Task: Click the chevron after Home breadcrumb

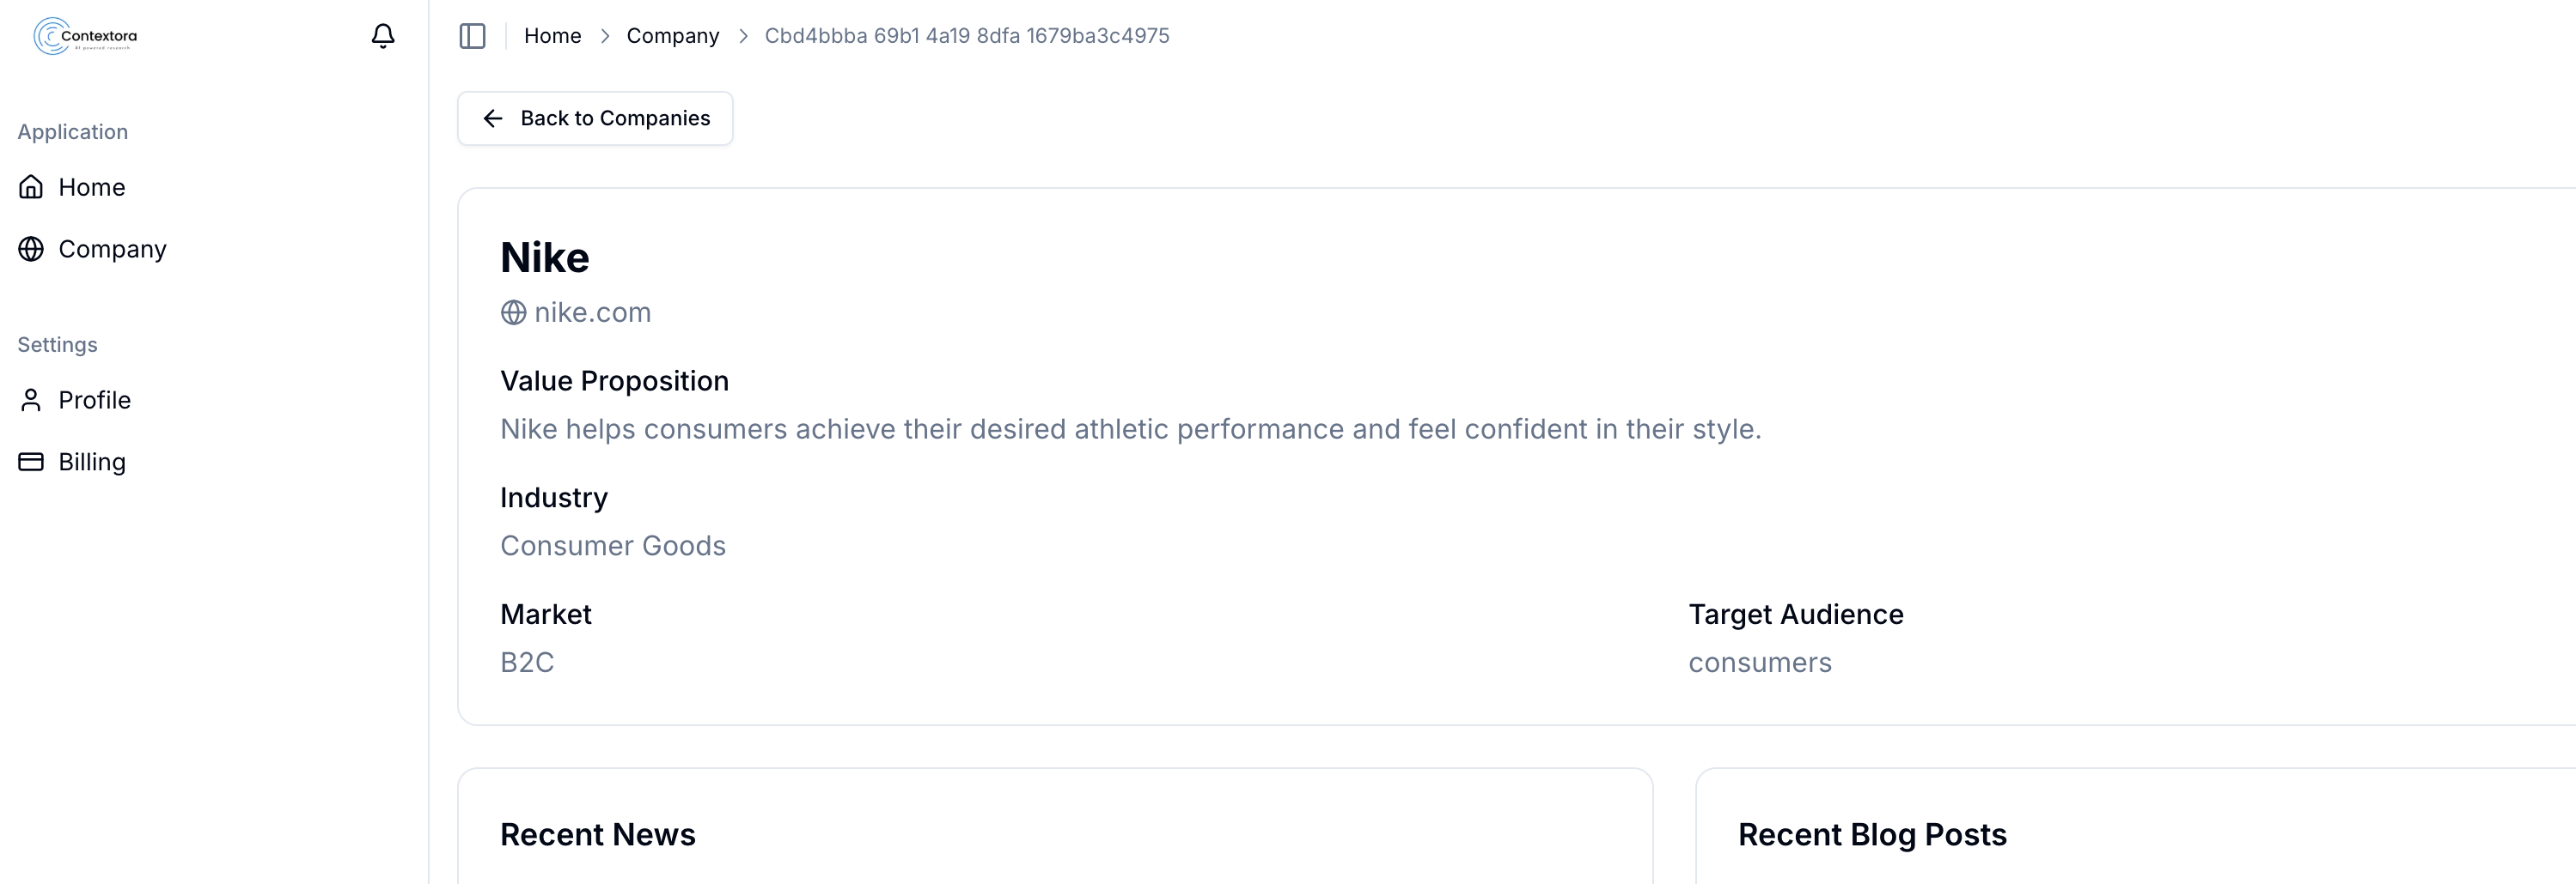Action: (604, 36)
